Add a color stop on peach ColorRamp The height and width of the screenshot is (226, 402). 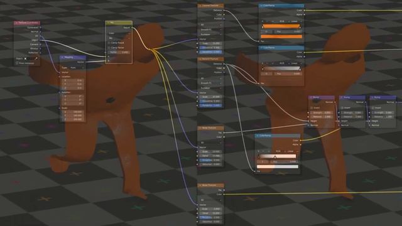[259, 151]
